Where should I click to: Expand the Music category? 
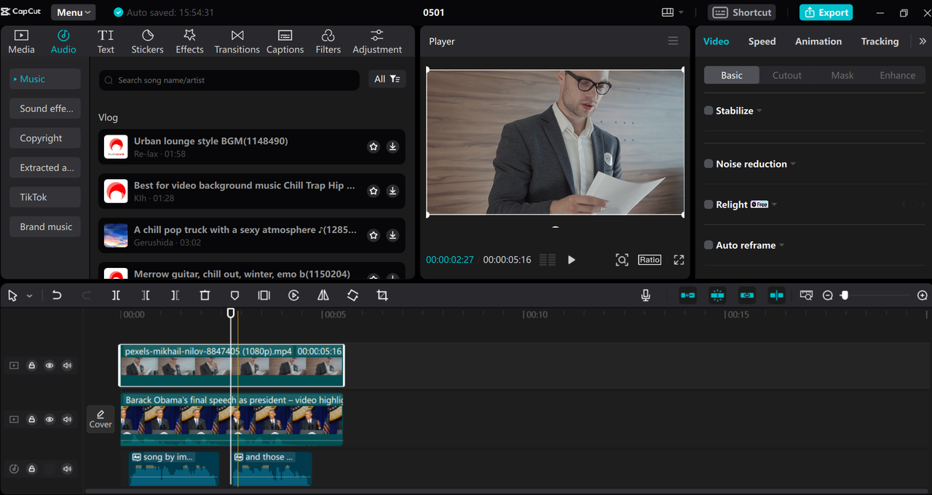45,79
